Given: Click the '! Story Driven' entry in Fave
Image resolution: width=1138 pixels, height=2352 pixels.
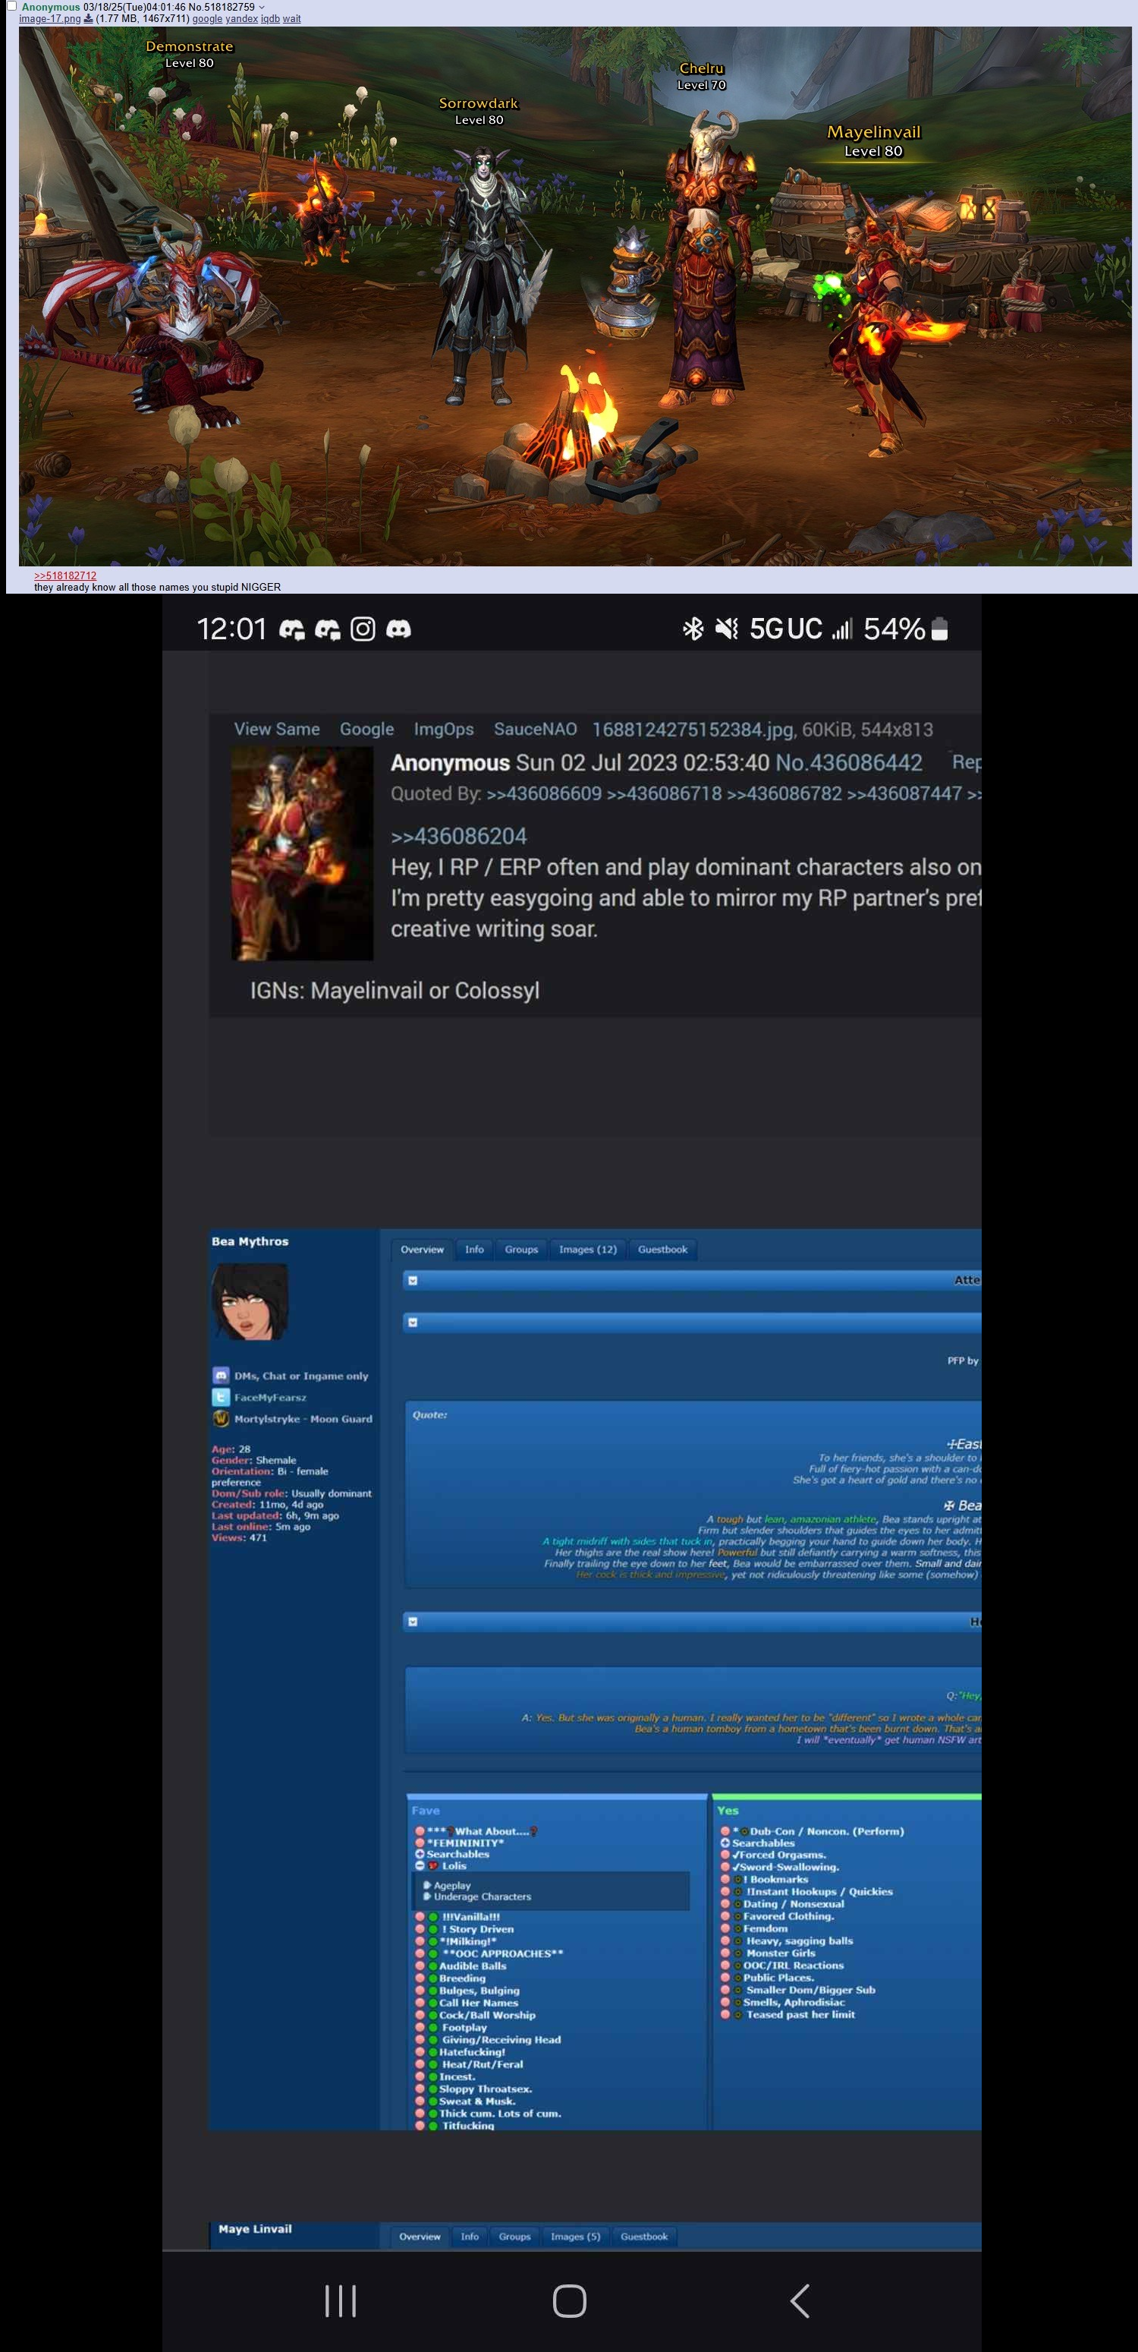Looking at the screenshot, I should click(x=477, y=1929).
